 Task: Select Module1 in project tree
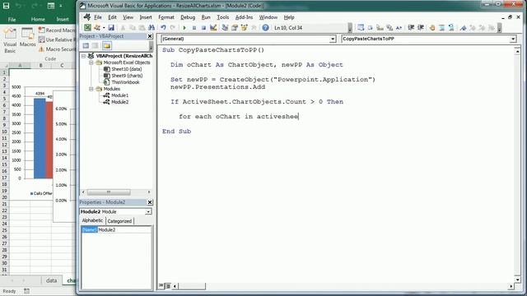point(119,95)
